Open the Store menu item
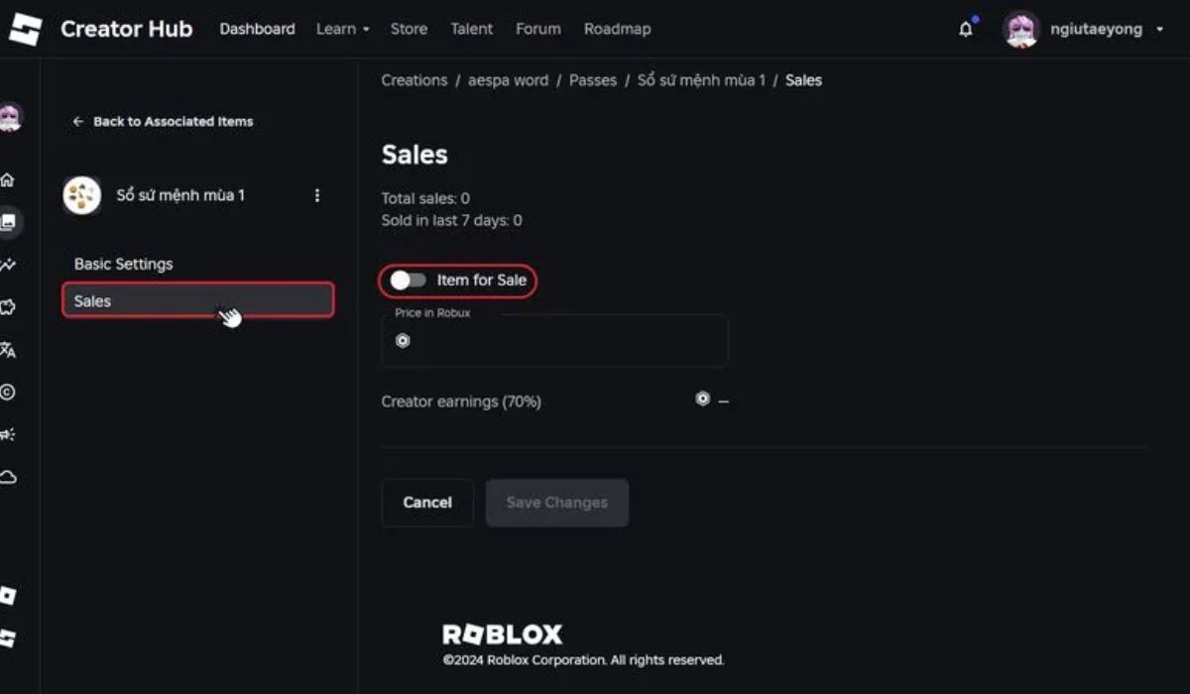 tap(409, 29)
